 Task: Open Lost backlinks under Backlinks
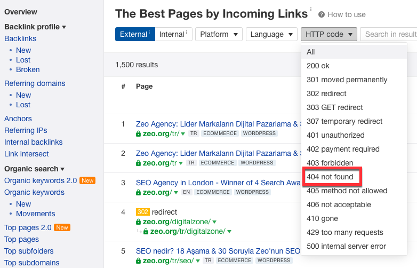pos(23,60)
